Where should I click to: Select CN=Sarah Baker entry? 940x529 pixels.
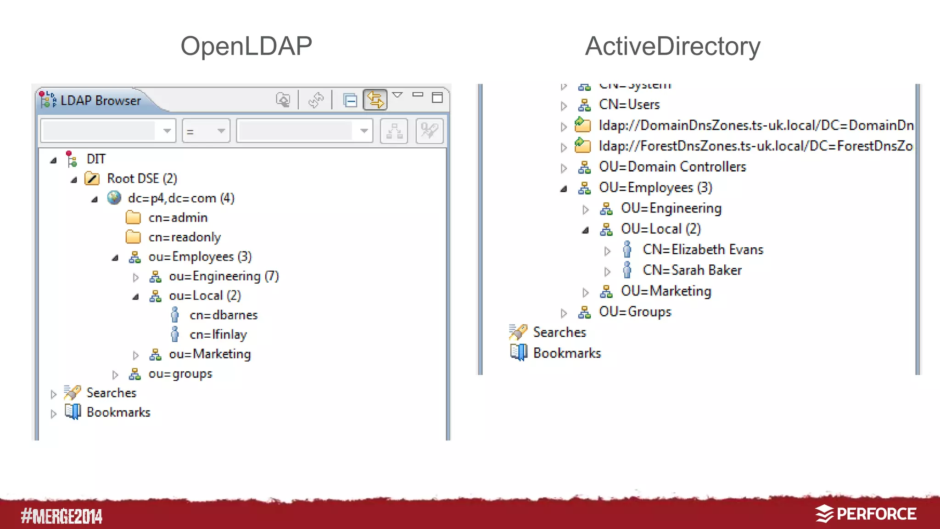point(692,270)
